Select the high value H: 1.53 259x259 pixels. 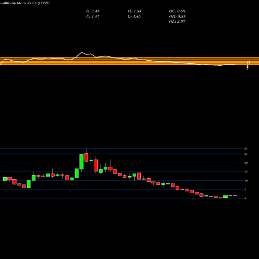tap(135, 11)
